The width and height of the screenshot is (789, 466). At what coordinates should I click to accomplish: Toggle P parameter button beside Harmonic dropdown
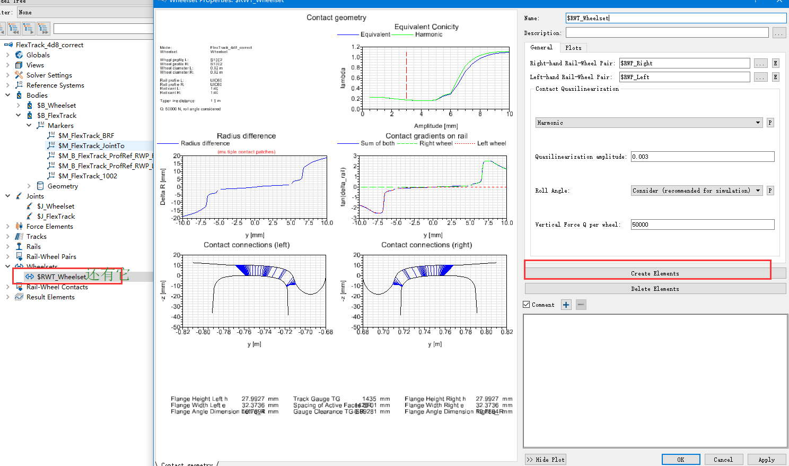coord(770,123)
